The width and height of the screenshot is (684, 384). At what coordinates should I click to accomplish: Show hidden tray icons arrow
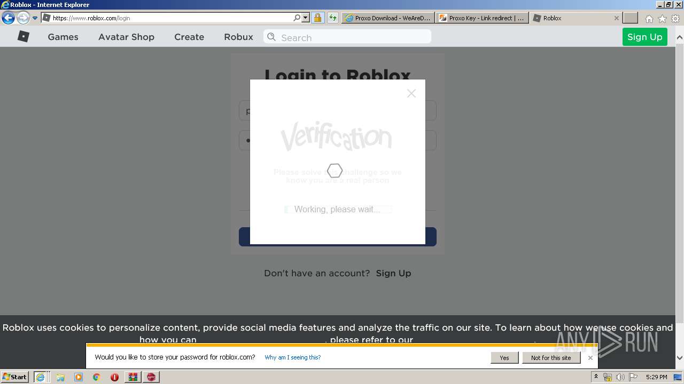pyautogui.click(x=596, y=377)
